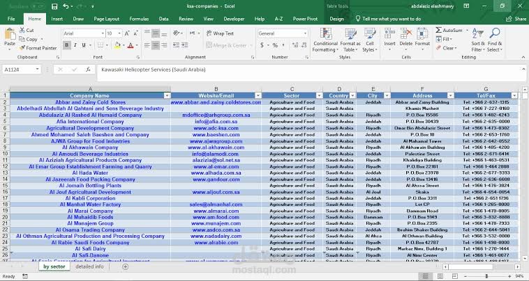Switch to Normal view icon in status bar
Viewport: 529px width, 281px height.
[425, 276]
